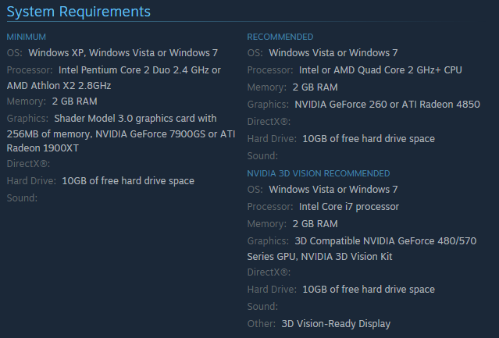This screenshot has width=499, height=338.
Task: Select the minimum OS text mentioning Windows XP
Action: [123, 53]
